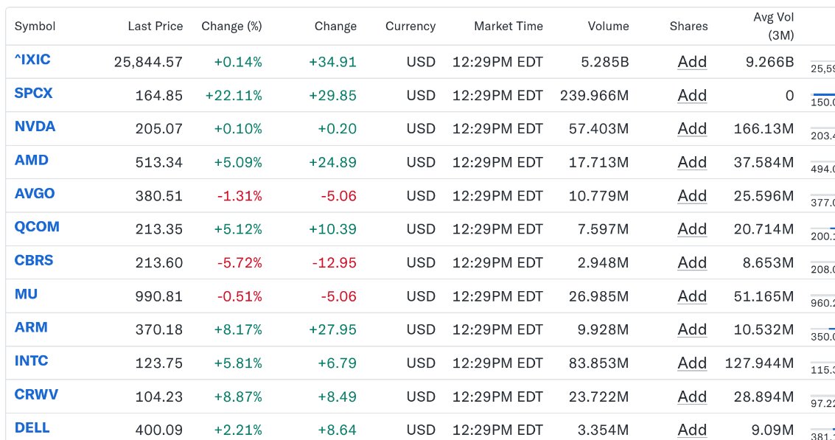Sort by the Market Time column header

click(509, 26)
